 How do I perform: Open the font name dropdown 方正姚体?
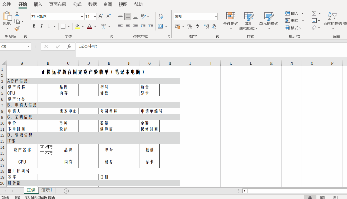tap(82, 17)
